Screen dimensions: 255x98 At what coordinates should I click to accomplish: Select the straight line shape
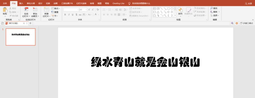(x=161, y=9)
